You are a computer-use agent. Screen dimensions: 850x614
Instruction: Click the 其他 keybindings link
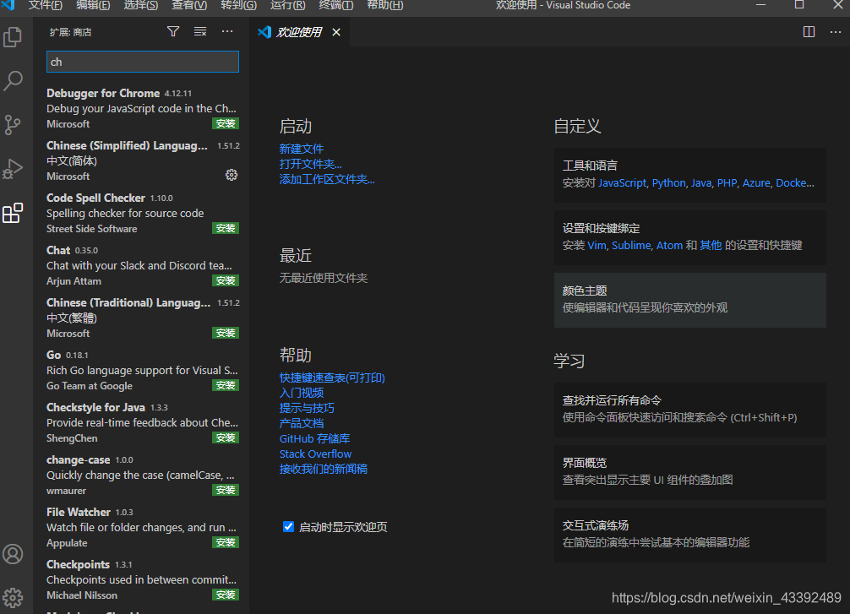[x=711, y=246]
